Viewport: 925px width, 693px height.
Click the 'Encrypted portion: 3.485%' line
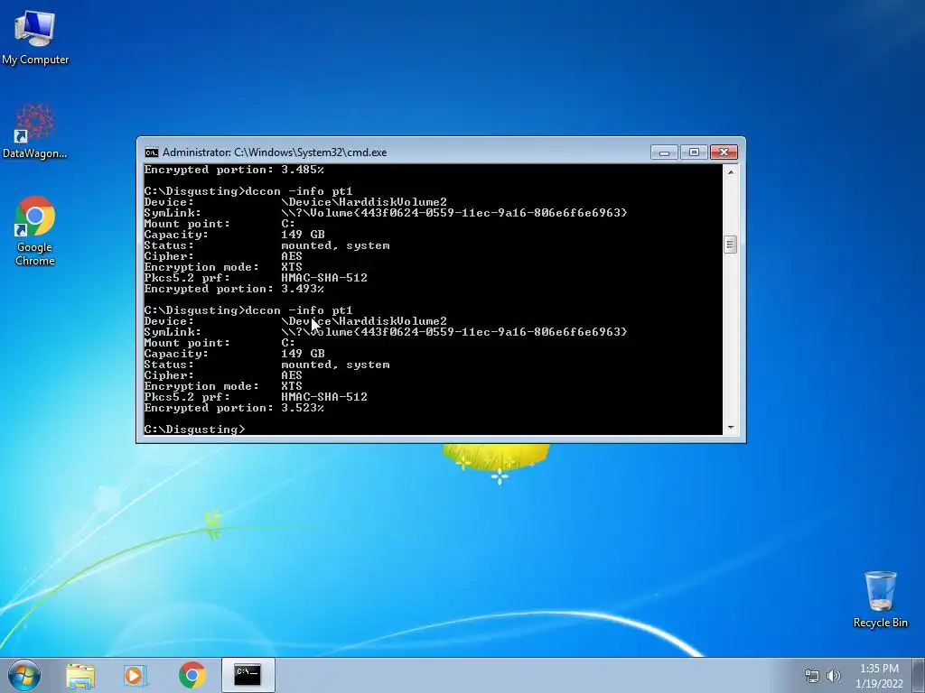point(234,170)
